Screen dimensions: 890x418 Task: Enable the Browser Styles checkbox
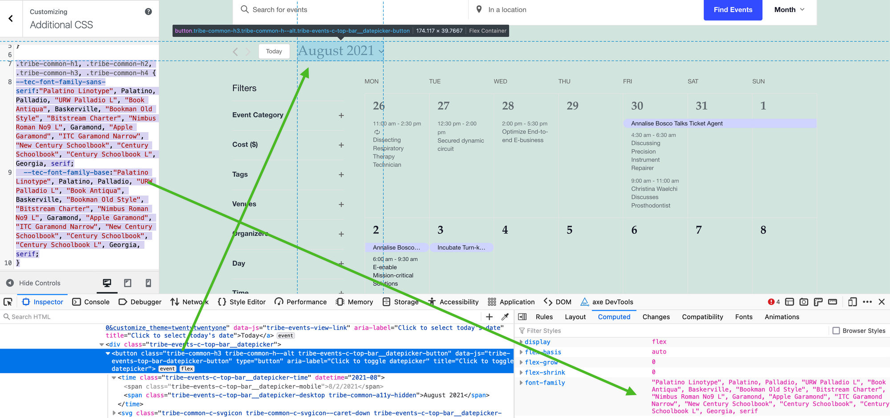tap(836, 331)
